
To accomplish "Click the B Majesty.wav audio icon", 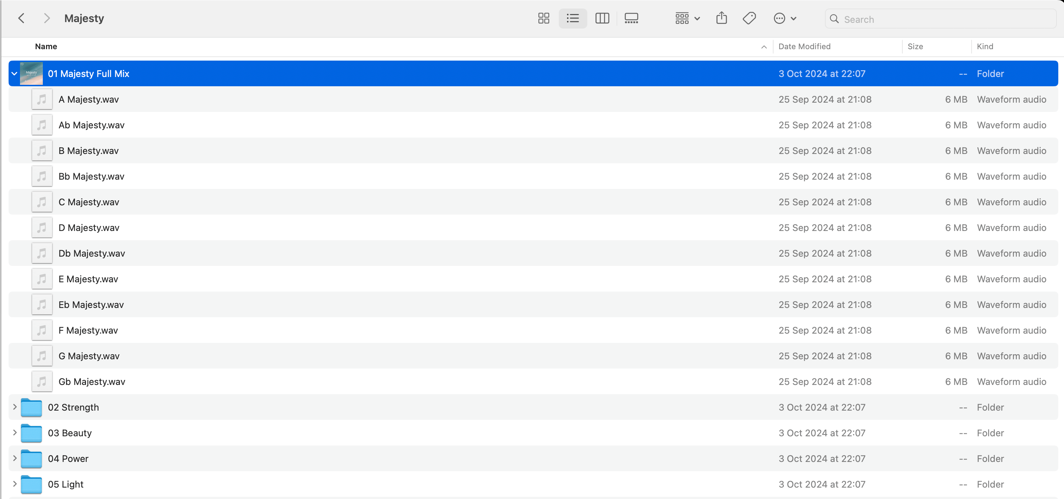I will [x=42, y=151].
